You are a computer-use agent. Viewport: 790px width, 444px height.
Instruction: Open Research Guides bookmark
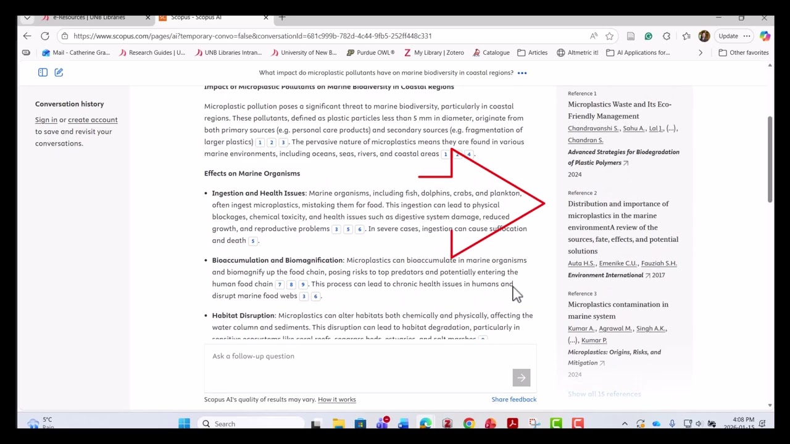[x=152, y=53]
